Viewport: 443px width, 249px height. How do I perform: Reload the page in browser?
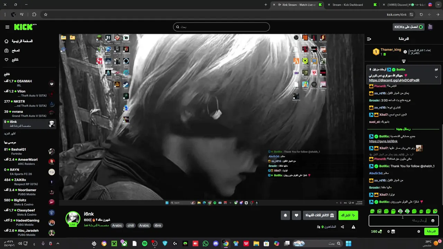coord(421,15)
